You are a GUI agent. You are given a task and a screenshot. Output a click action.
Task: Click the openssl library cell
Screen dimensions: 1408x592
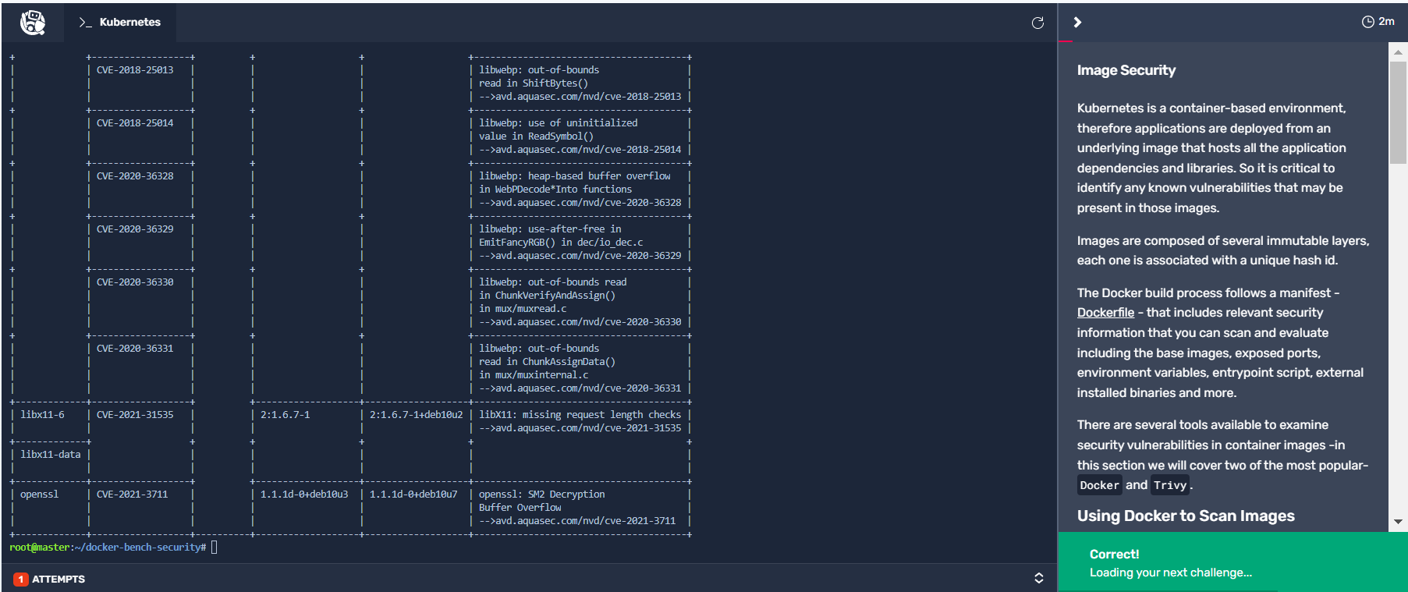pos(39,495)
